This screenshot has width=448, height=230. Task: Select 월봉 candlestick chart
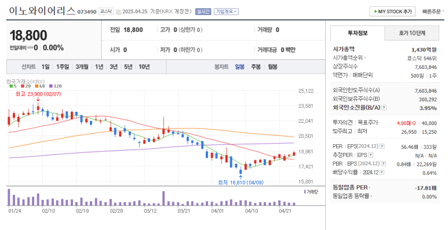pos(272,67)
